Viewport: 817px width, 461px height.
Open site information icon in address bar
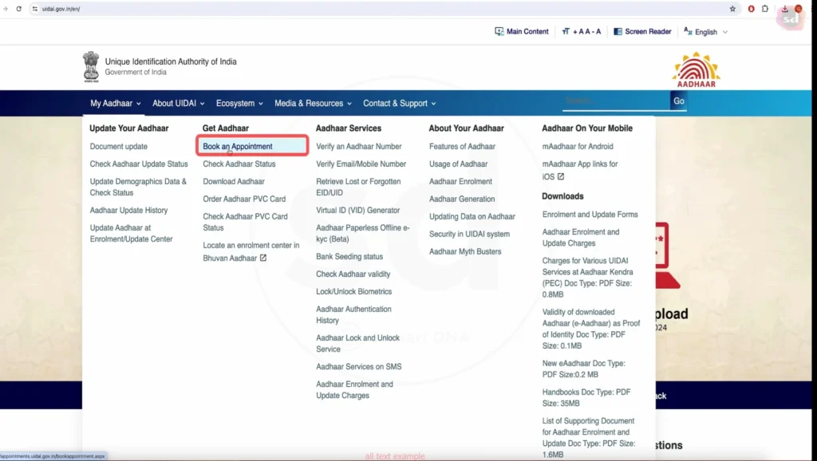tap(35, 9)
